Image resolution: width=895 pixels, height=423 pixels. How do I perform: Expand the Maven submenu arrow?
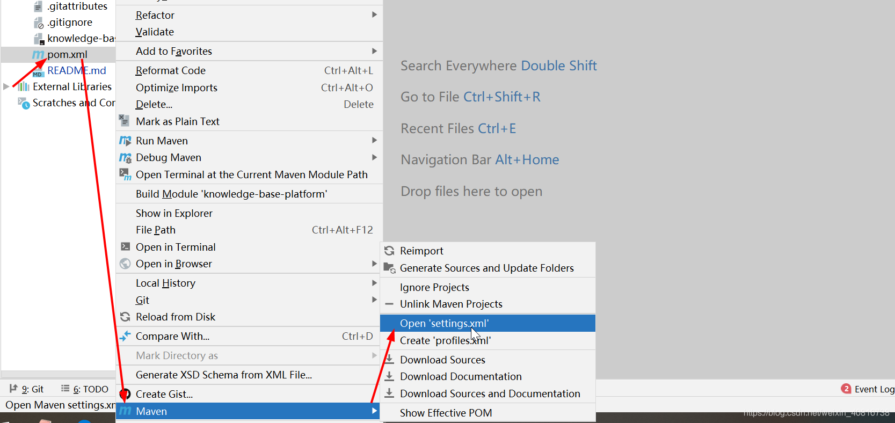374,411
